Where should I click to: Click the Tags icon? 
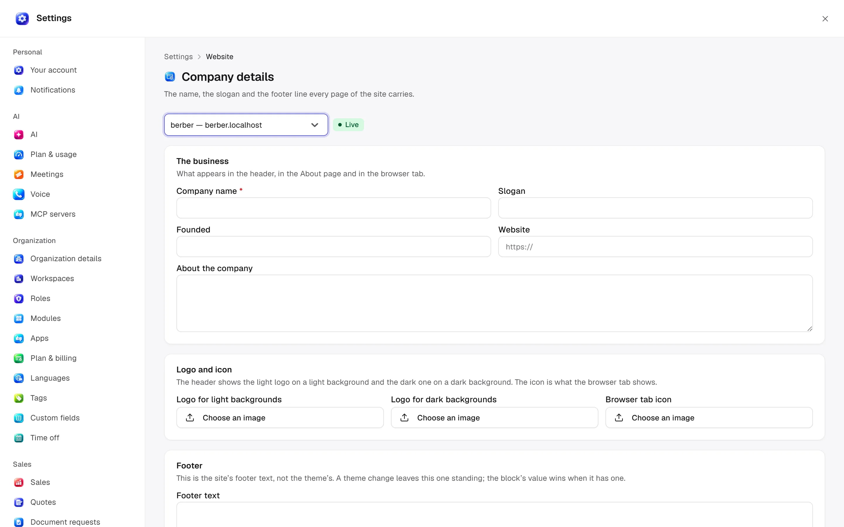19,398
